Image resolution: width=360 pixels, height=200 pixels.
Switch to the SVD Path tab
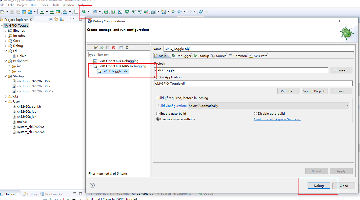258,56
